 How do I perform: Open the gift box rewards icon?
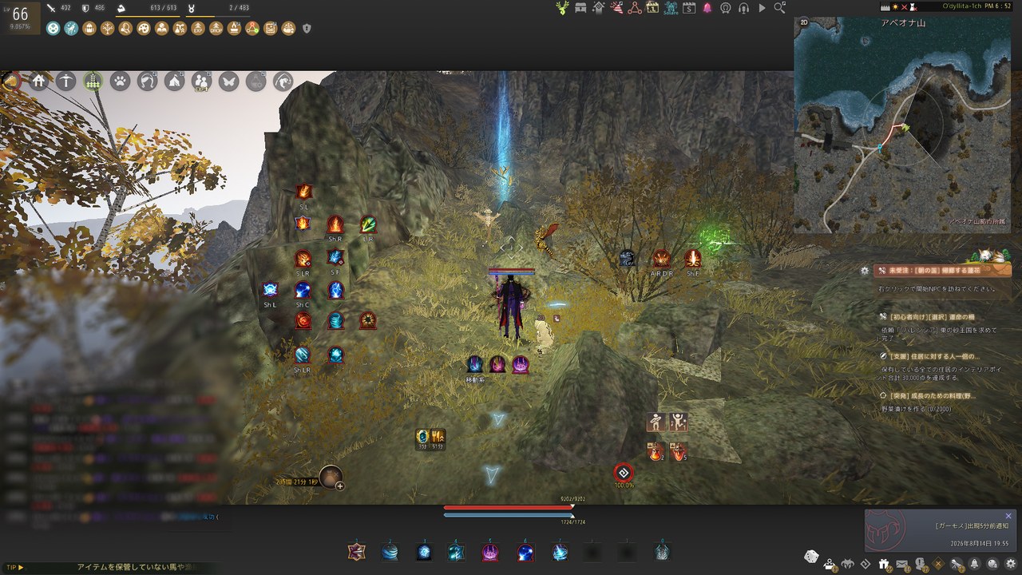(x=884, y=564)
